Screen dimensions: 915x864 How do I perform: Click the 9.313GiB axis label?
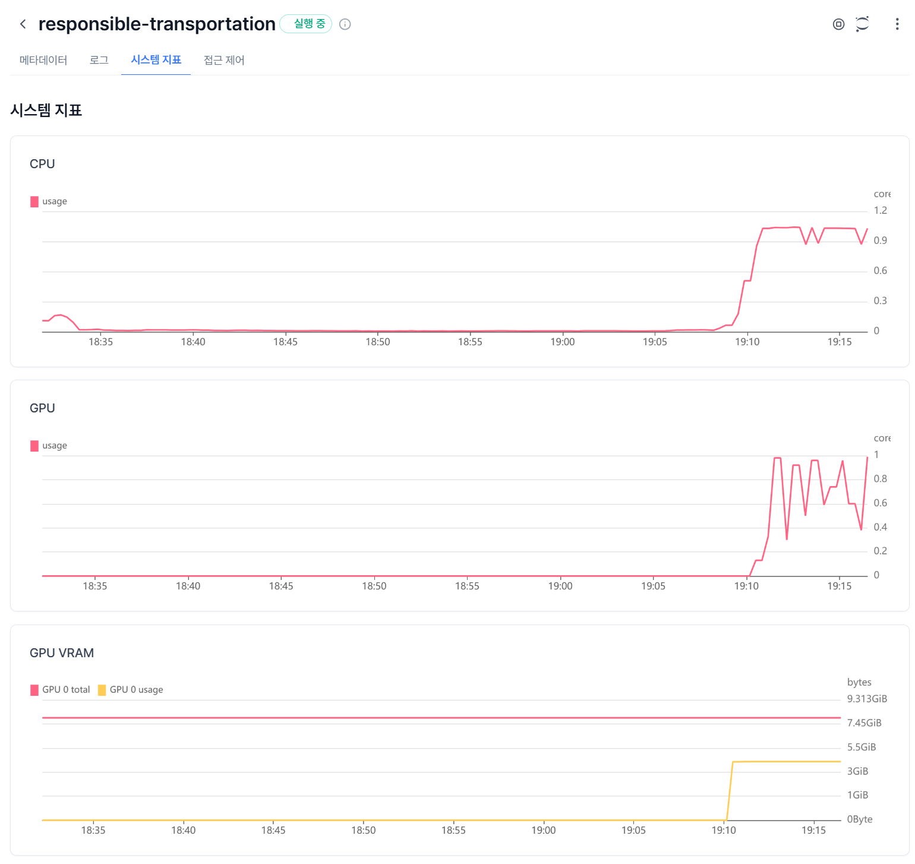[867, 699]
